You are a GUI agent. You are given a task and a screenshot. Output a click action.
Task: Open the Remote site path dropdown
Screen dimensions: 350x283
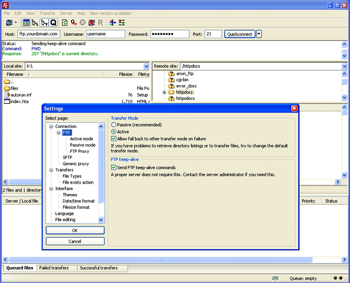pos(345,66)
